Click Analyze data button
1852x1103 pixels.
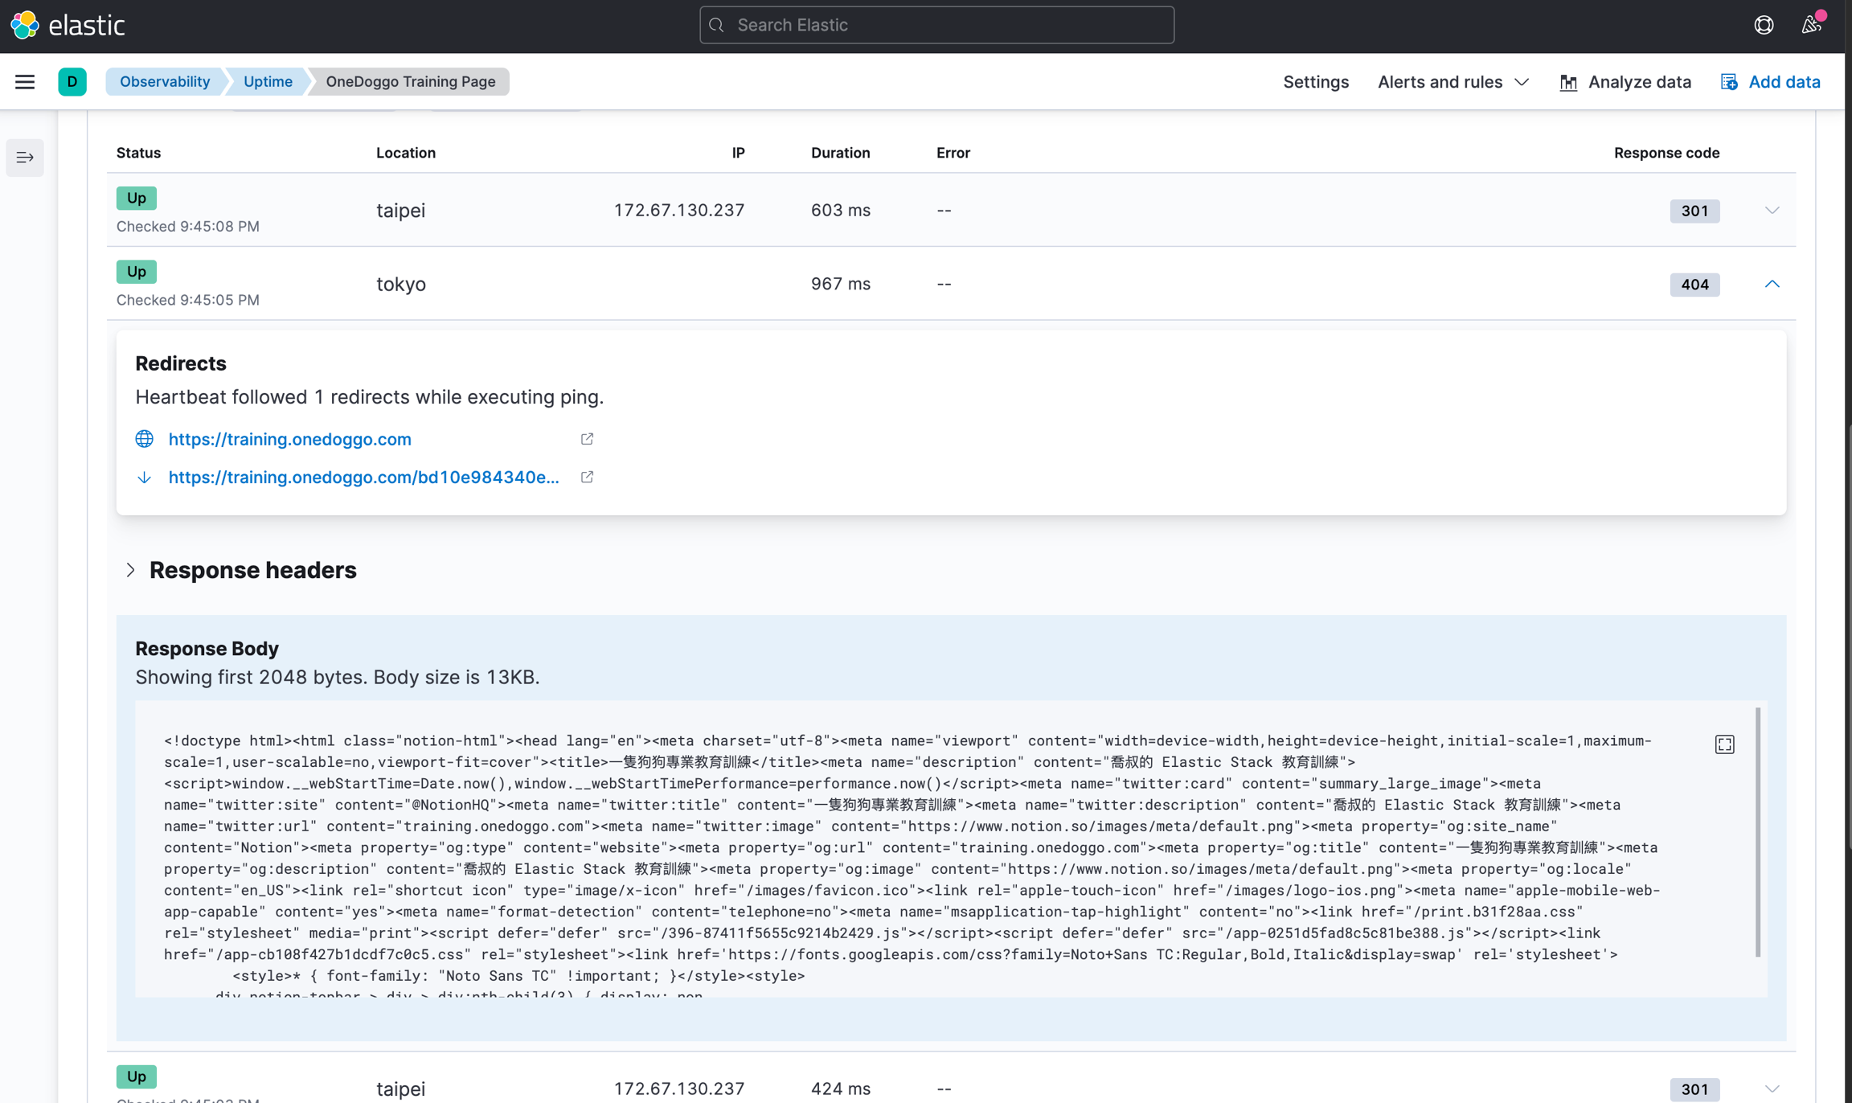[1625, 82]
